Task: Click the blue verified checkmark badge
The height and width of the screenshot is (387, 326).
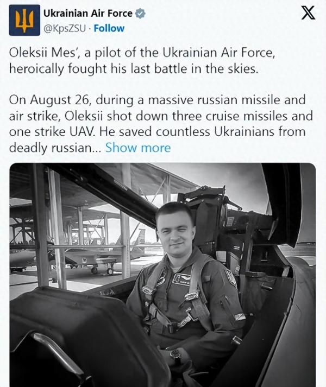Action: tap(140, 14)
